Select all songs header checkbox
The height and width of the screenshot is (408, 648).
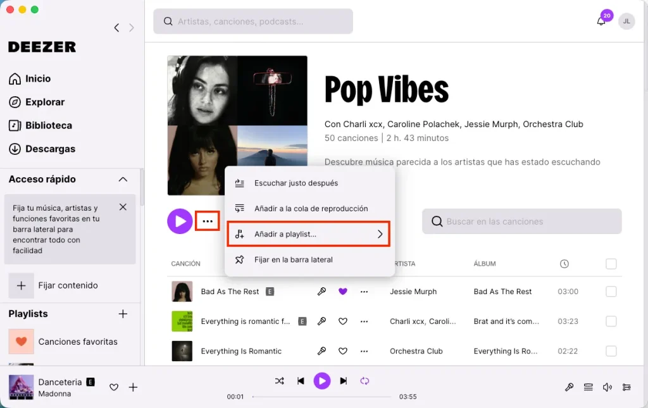click(x=611, y=264)
